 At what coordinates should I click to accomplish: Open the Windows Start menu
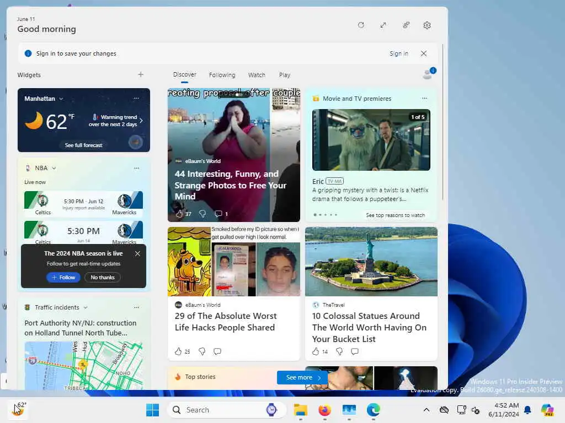coord(152,410)
